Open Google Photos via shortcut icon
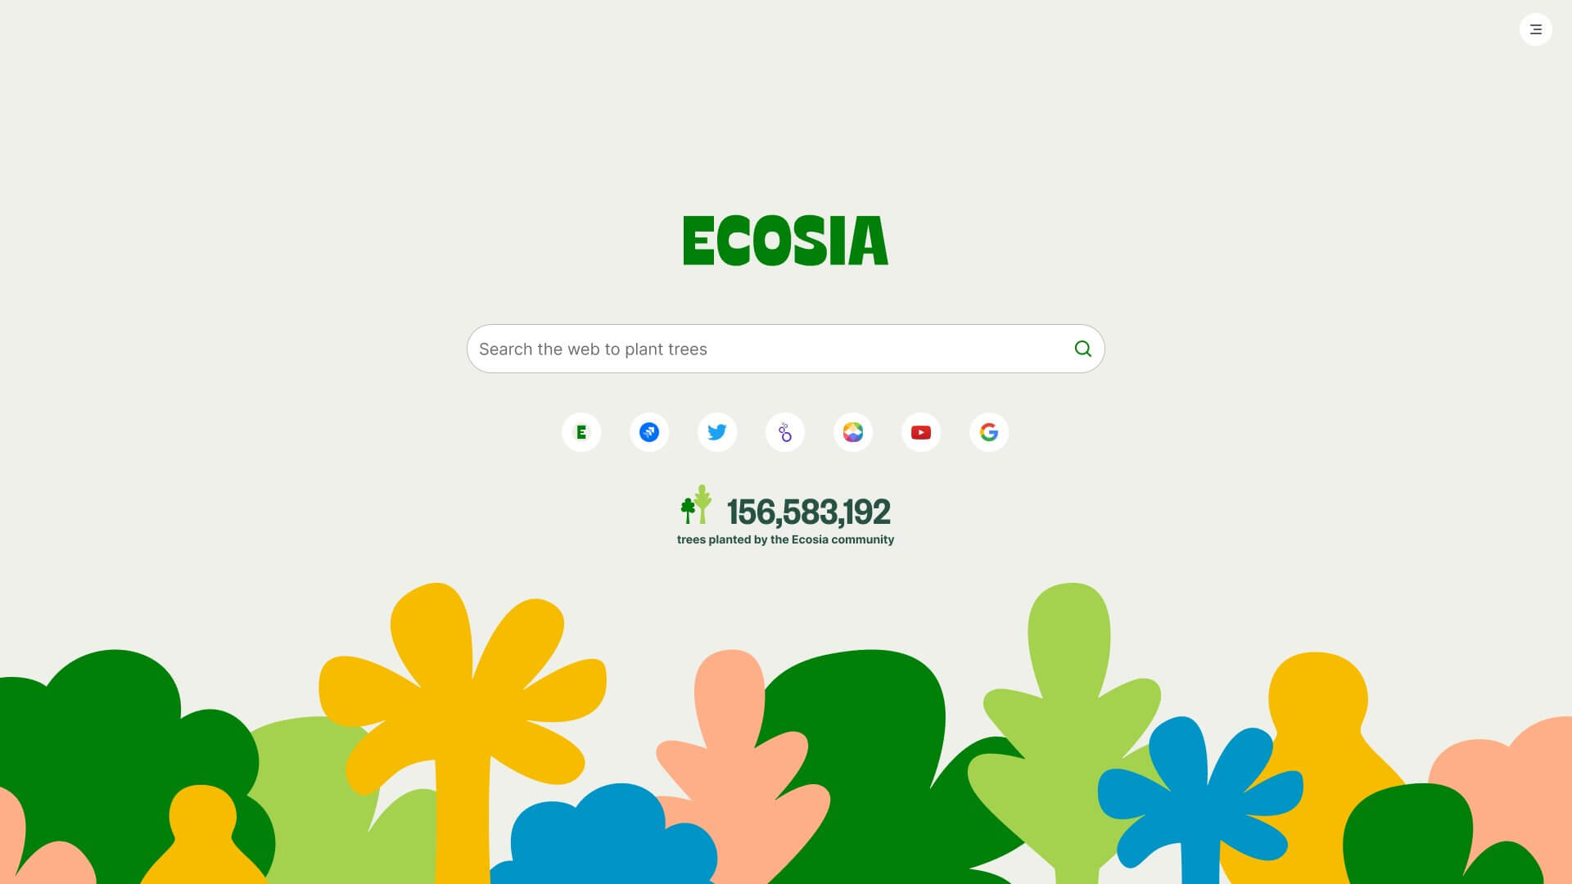The height and width of the screenshot is (884, 1572). [853, 431]
